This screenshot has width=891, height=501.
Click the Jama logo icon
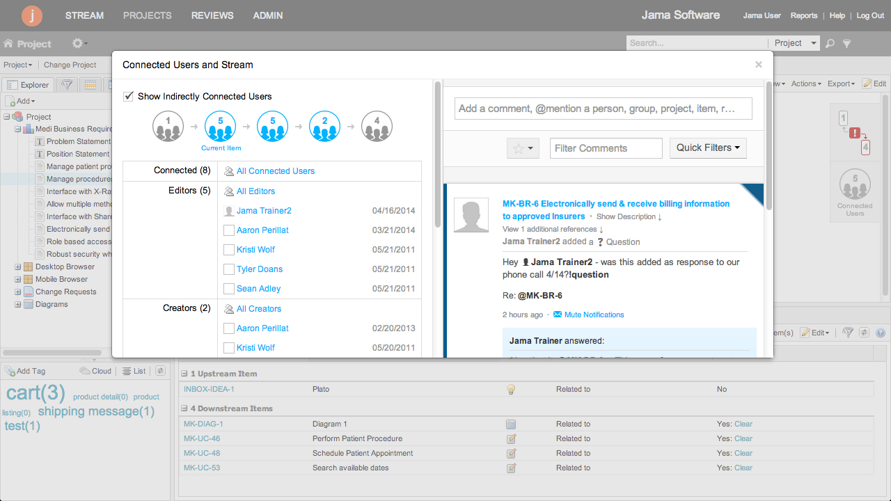pyautogui.click(x=32, y=15)
